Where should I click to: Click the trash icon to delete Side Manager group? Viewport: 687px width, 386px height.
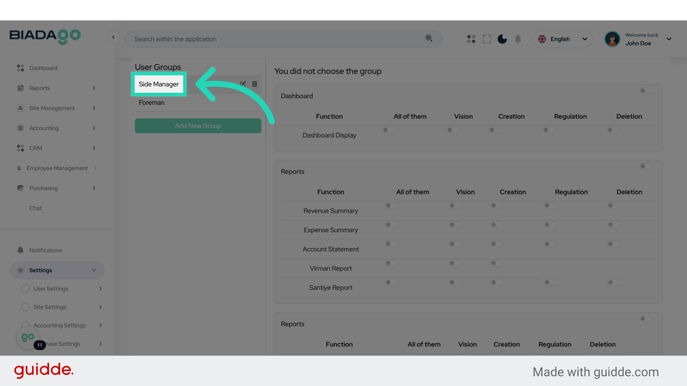click(x=254, y=84)
